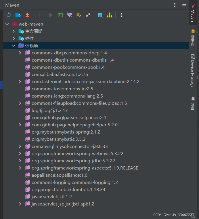The image size is (199, 219).
Task: Generate sources and update folders icon
Action: point(18,15)
